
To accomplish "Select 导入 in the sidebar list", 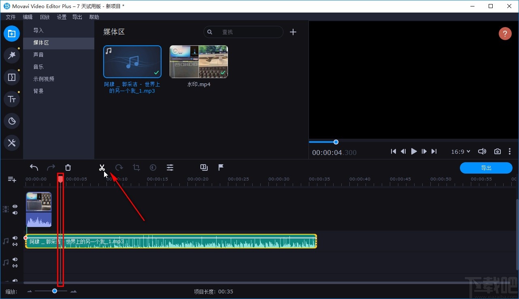I will click(59, 30).
